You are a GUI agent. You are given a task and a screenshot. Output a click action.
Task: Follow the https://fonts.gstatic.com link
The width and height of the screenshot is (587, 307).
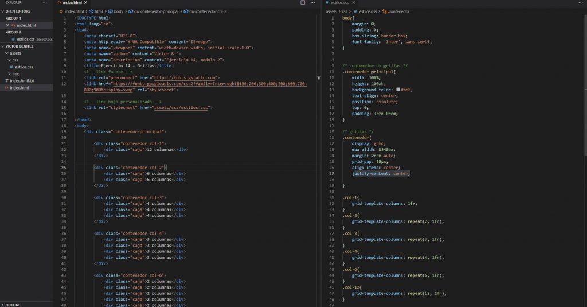pos(184,77)
